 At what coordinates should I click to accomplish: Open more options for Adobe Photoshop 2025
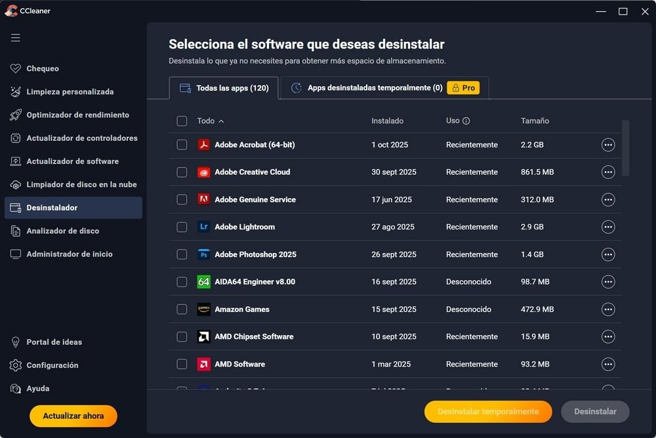tap(608, 254)
